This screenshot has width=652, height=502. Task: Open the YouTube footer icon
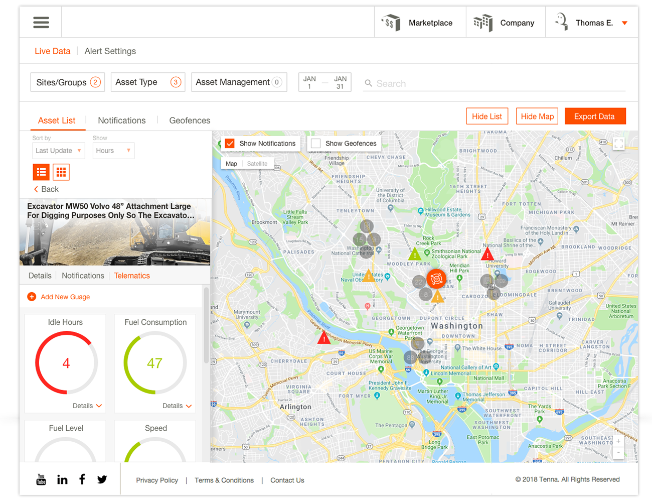coord(41,479)
